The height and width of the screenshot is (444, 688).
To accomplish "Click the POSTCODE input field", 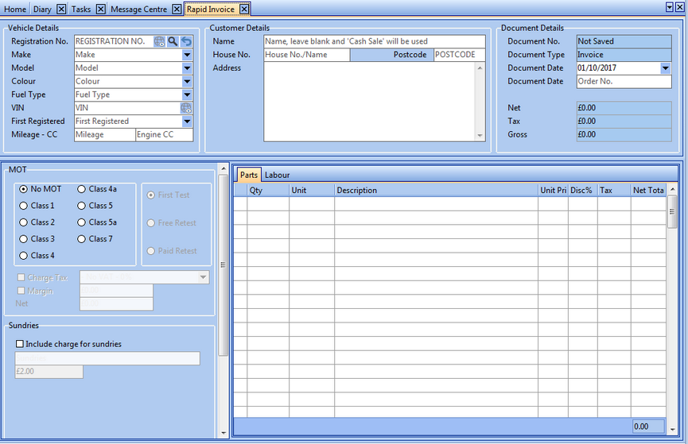I will coord(460,55).
